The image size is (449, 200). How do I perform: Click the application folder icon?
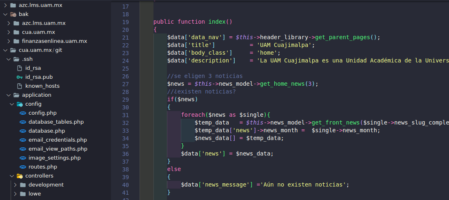point(16,95)
